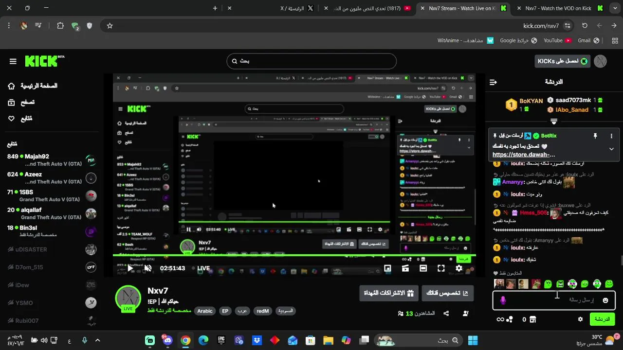The height and width of the screenshot is (350, 623).
Task: Open Discord from the taskbar
Action: point(168,340)
